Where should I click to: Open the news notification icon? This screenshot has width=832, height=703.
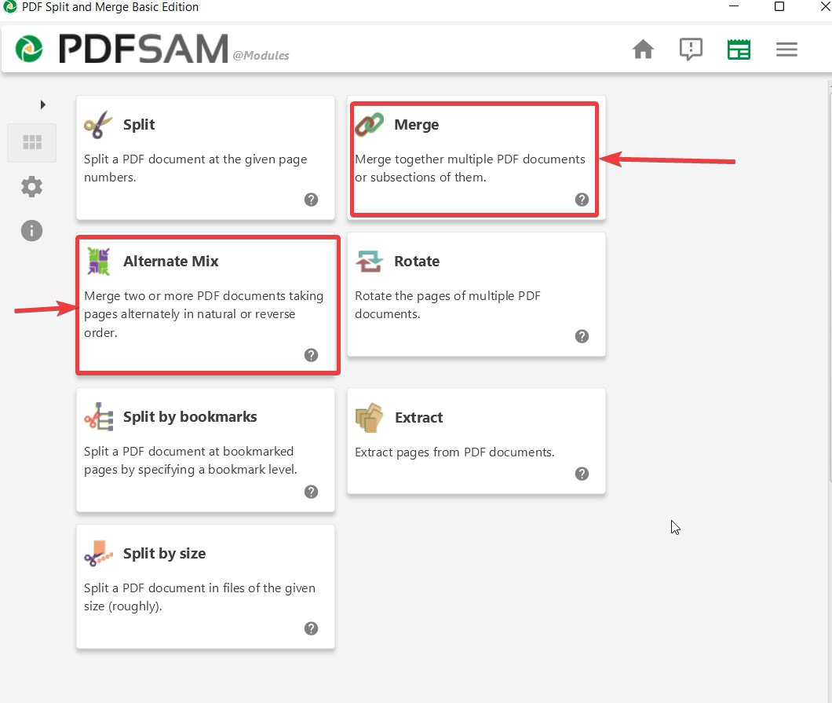click(x=691, y=49)
